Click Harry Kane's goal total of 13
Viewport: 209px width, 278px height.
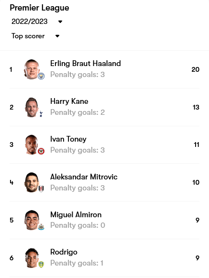click(196, 107)
